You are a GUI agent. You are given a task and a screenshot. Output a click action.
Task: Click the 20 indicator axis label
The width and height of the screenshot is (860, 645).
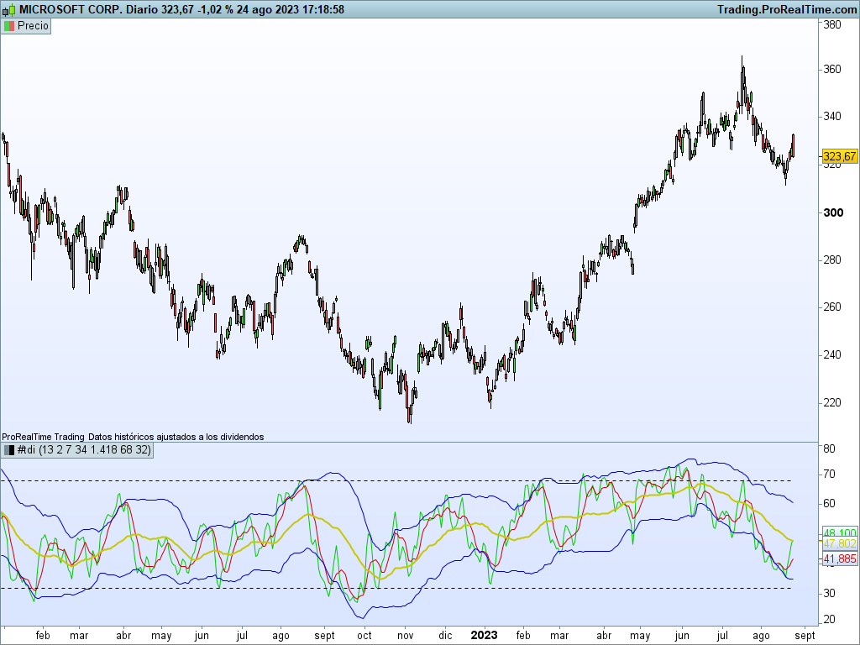tap(829, 619)
